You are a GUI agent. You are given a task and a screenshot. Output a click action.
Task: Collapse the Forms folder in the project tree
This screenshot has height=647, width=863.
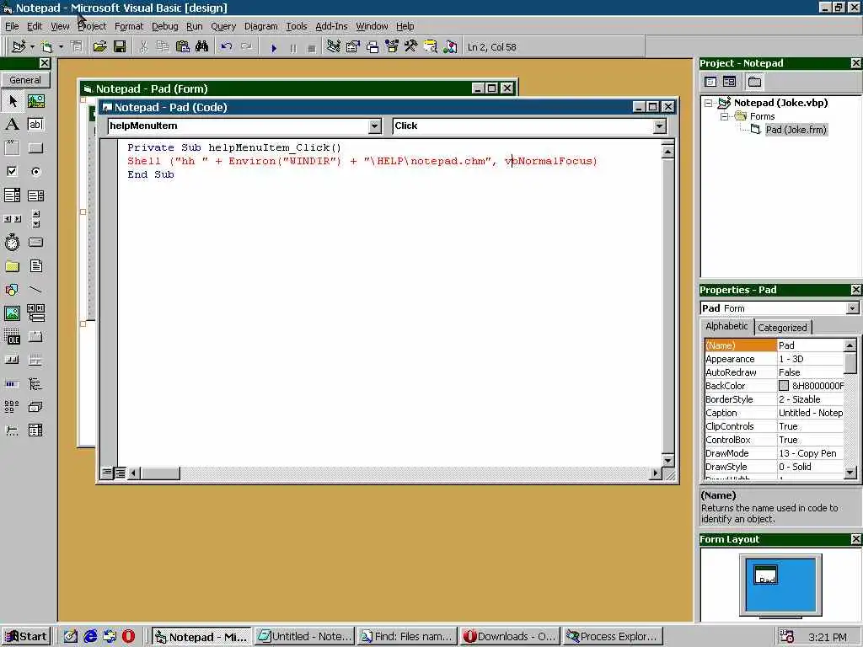point(724,116)
